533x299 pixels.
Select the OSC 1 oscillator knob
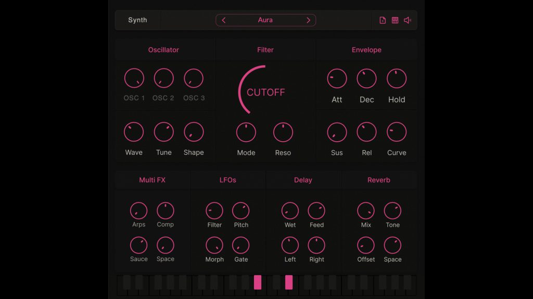pyautogui.click(x=134, y=77)
